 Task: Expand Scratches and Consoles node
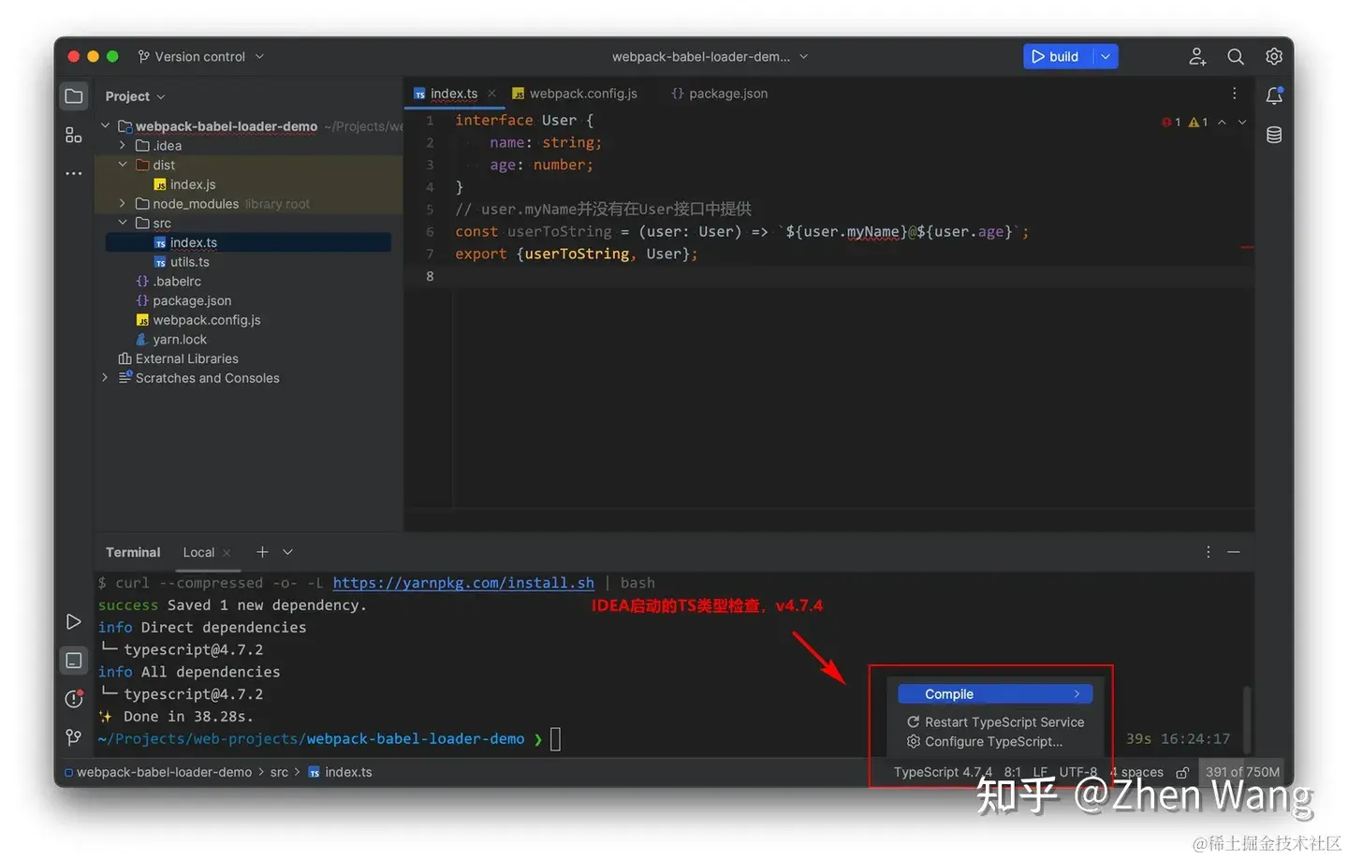(x=106, y=378)
